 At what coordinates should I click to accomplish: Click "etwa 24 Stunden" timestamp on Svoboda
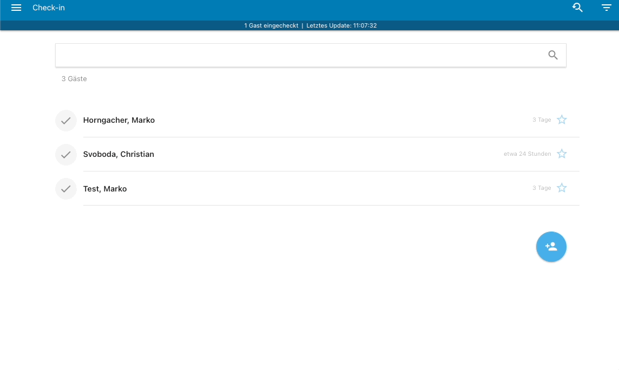(x=527, y=154)
